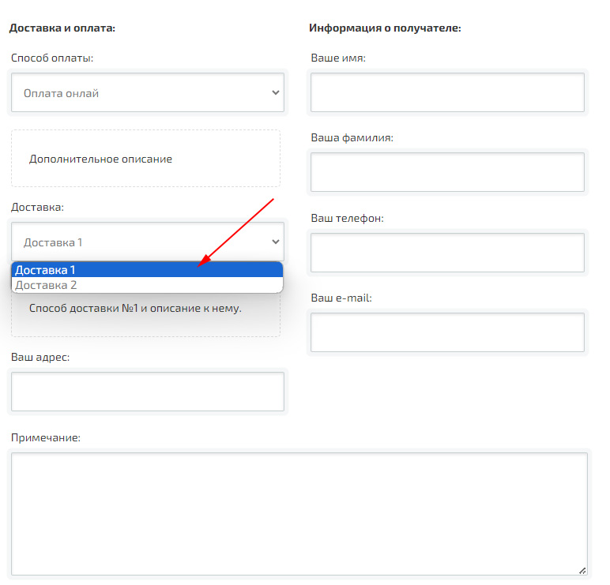Click the "Дополнительное описание" description box
The image size is (610, 585).
(145, 159)
